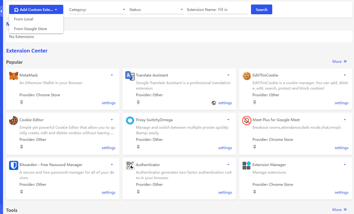Image resolution: width=354 pixels, height=214 pixels.
Task: Open the Proxy SwitchyOmega card dropdown arrow
Action: (x=228, y=120)
